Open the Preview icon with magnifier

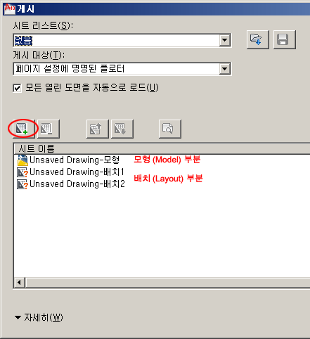click(170, 129)
